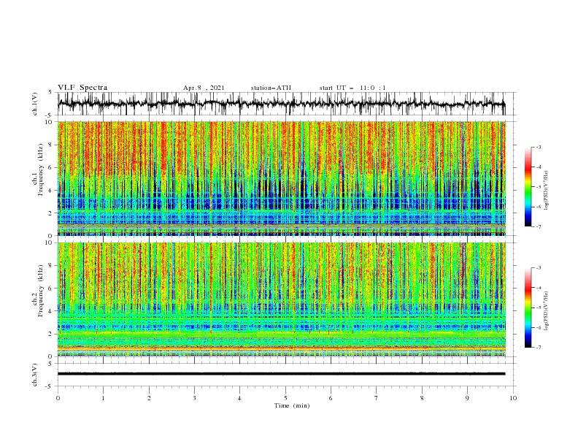The width and height of the screenshot is (578, 447).
Task: Click time-axis tick label "2"
Action: tap(149, 398)
